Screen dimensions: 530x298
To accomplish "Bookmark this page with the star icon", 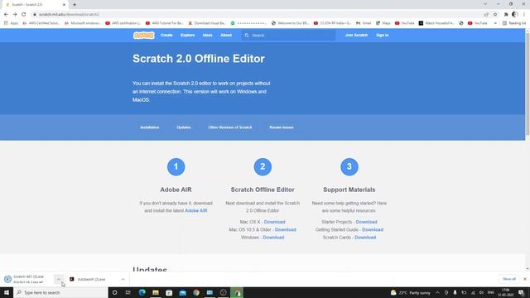I will point(495,15).
